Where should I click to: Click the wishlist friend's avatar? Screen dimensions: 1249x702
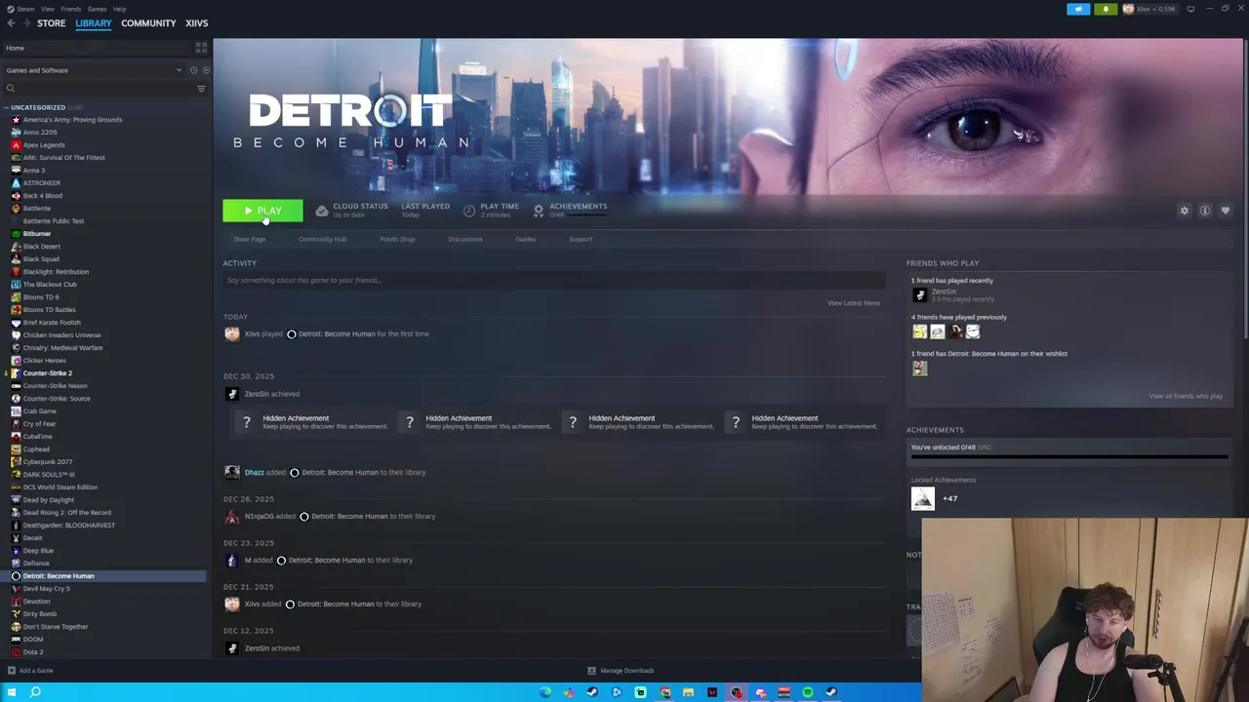pos(919,369)
